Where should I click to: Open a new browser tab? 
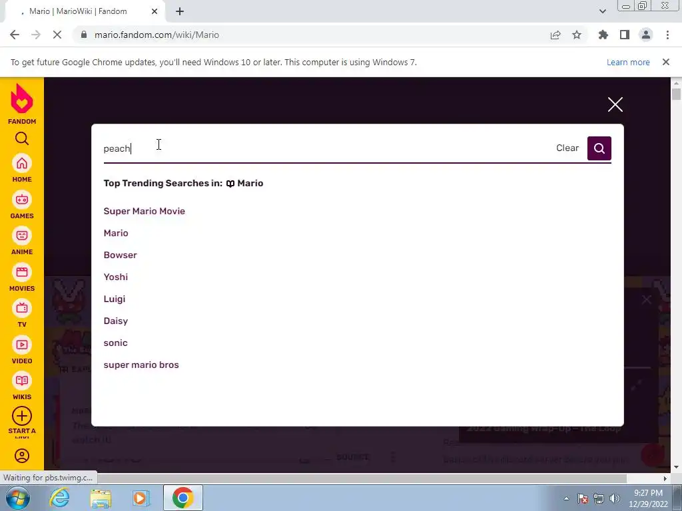pos(180,11)
